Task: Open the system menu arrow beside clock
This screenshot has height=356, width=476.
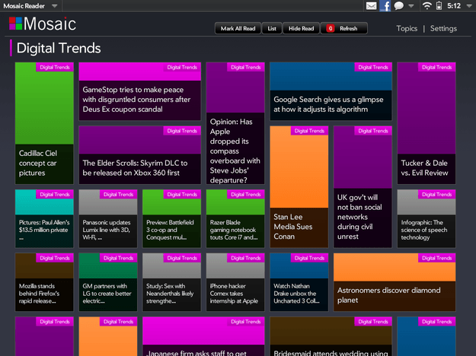Action: click(469, 6)
